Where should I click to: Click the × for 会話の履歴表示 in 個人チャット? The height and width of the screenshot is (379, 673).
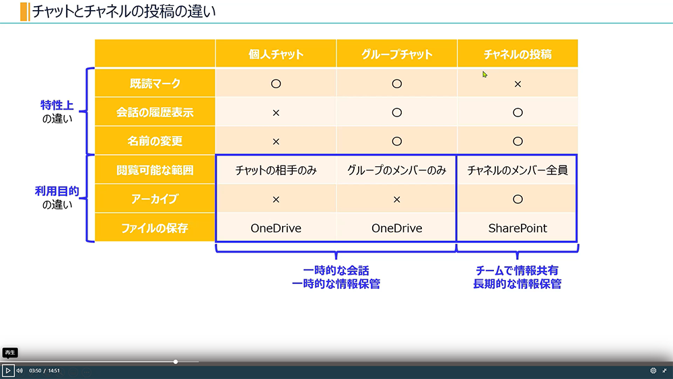point(276,113)
